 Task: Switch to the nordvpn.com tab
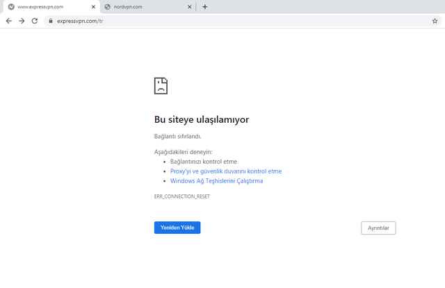[x=147, y=7]
